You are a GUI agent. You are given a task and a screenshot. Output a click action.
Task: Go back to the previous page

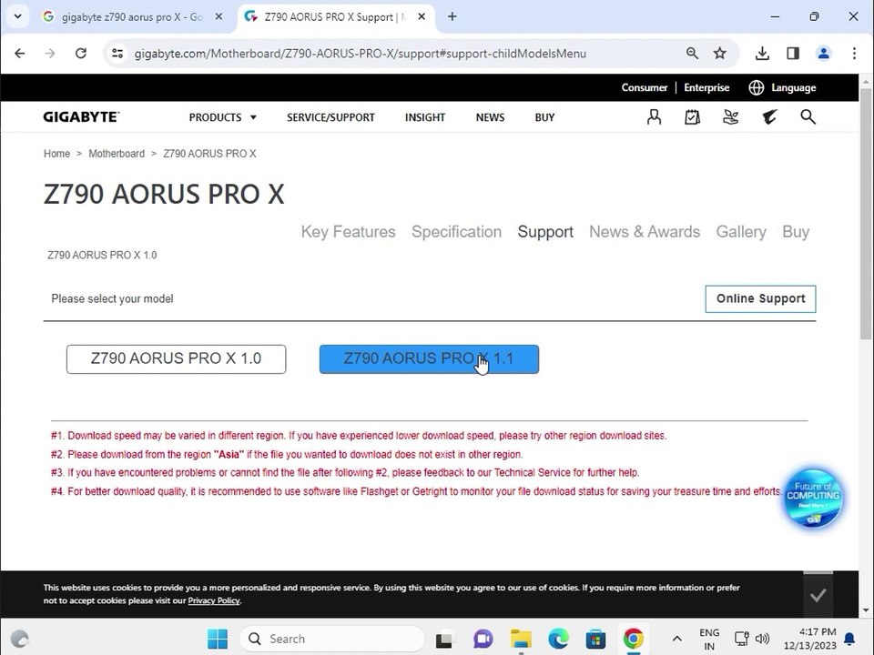click(19, 54)
